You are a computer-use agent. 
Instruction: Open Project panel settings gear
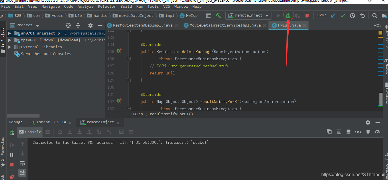90,25
